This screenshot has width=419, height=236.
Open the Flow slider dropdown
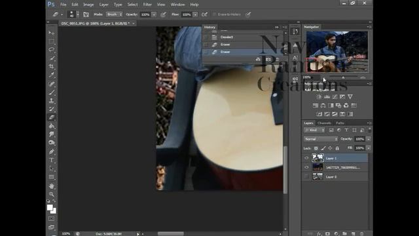point(195,14)
